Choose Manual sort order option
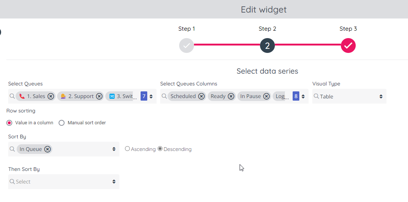Screen dimensions: 408x202 pyautogui.click(x=62, y=123)
